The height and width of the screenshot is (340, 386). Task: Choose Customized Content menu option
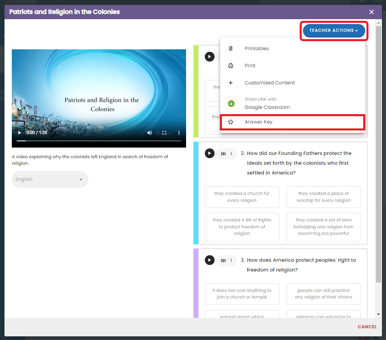click(270, 83)
